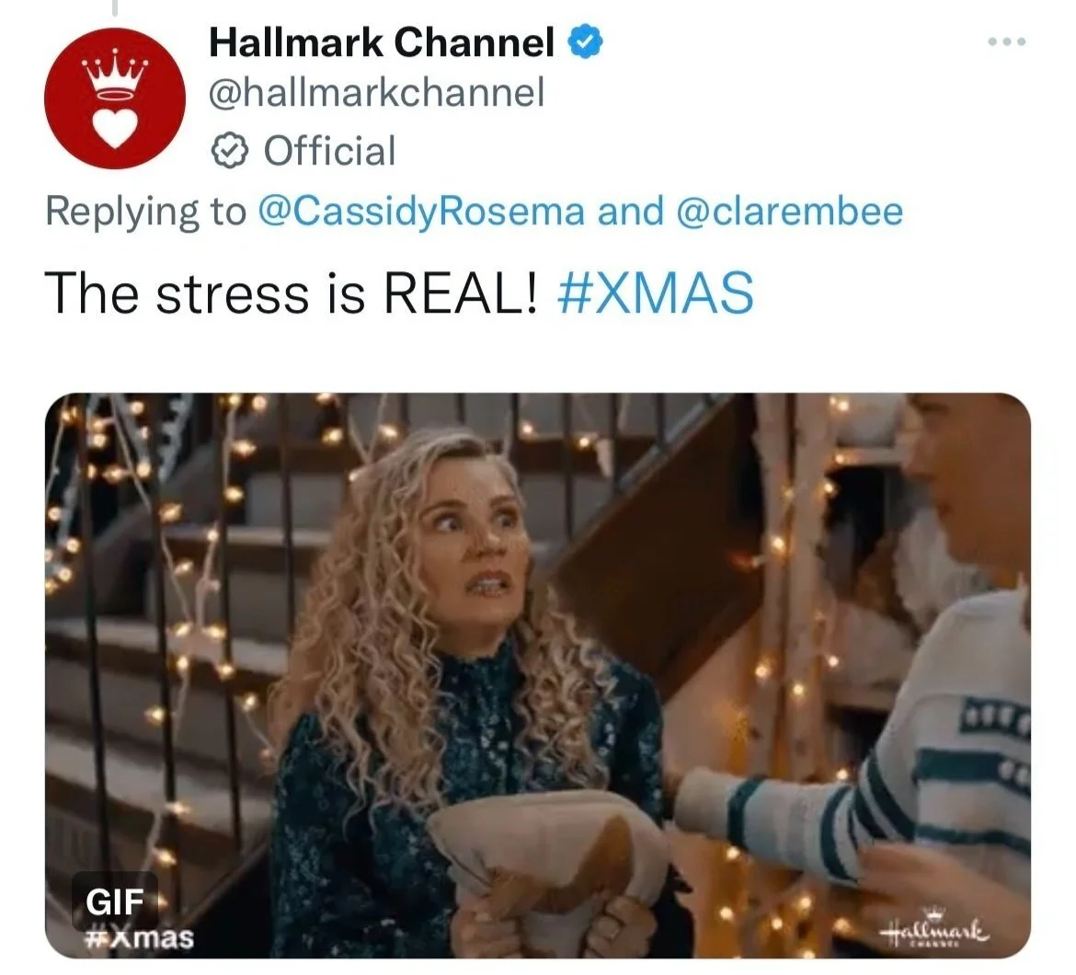Click the 'Replying to' text
Screen dimensions: 1076x975
(145, 212)
